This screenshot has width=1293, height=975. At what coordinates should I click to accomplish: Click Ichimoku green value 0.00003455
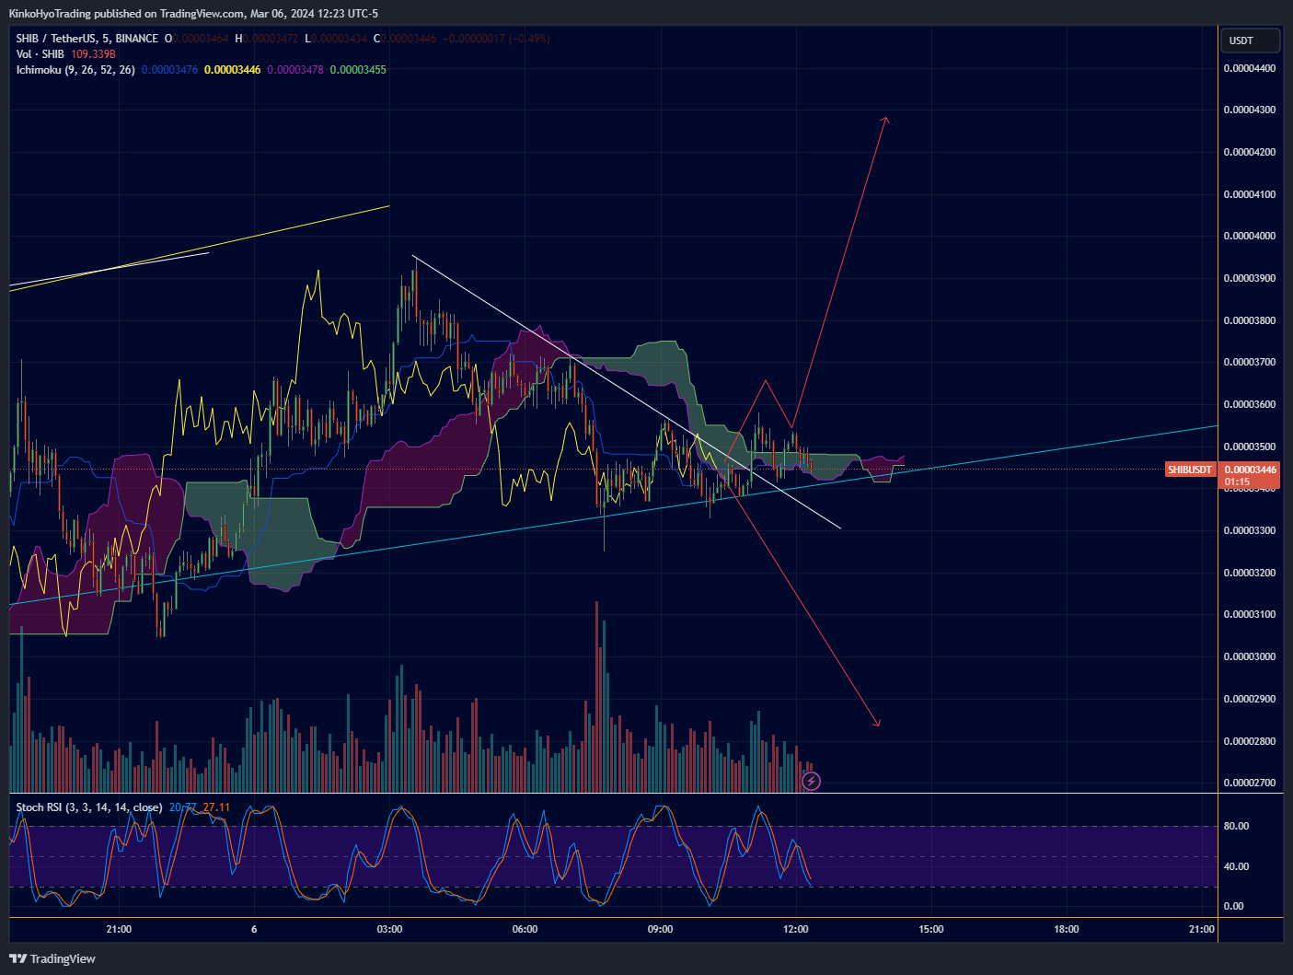[x=358, y=70]
